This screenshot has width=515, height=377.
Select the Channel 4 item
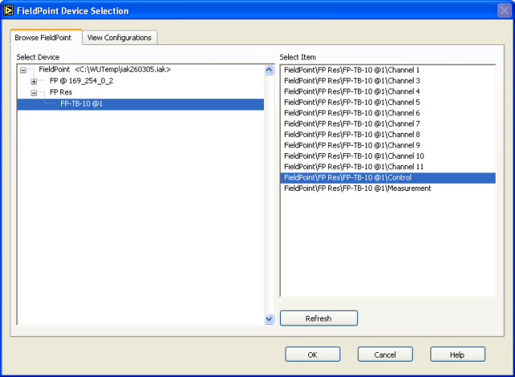(388, 91)
